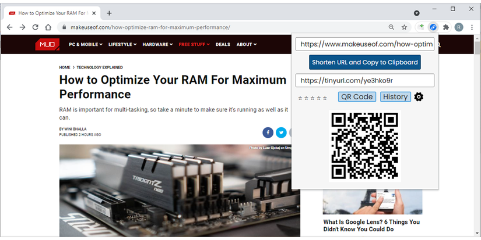Go forward to the next page

pyautogui.click(x=22, y=27)
